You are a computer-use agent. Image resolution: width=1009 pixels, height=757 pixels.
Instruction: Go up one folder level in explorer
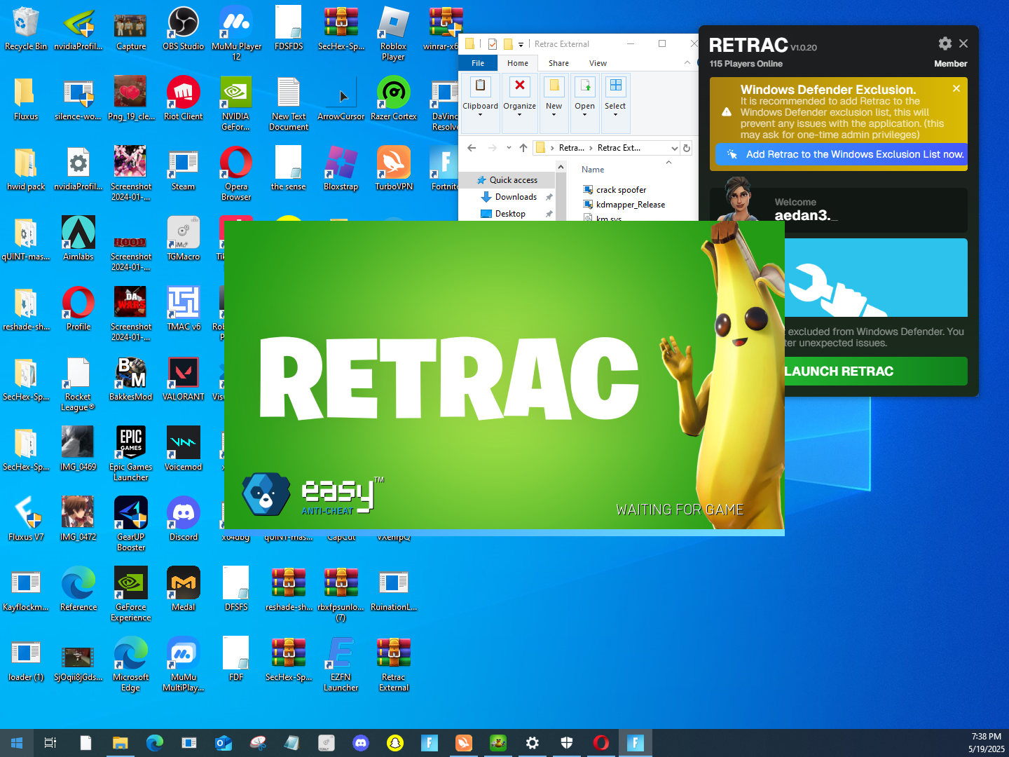click(x=523, y=148)
